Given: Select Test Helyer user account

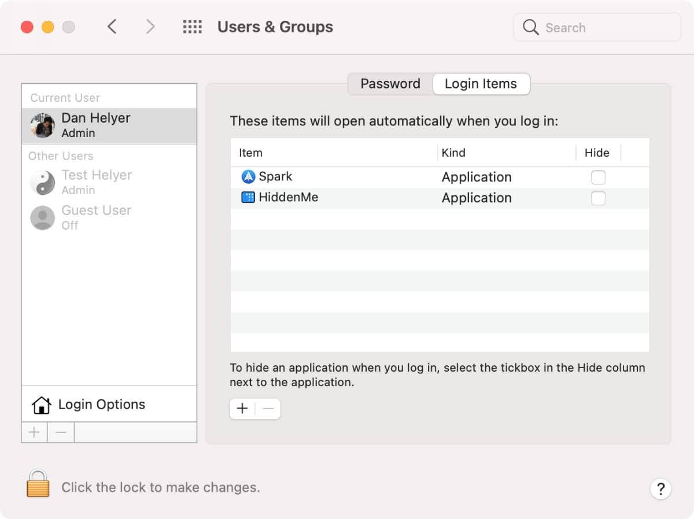Looking at the screenshot, I should point(97,182).
